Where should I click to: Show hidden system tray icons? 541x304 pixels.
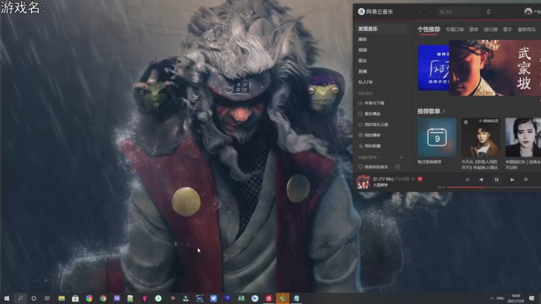[492, 298]
